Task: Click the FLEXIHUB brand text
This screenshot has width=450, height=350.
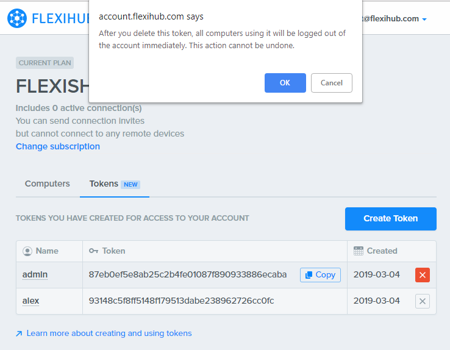Action: pyautogui.click(x=60, y=19)
